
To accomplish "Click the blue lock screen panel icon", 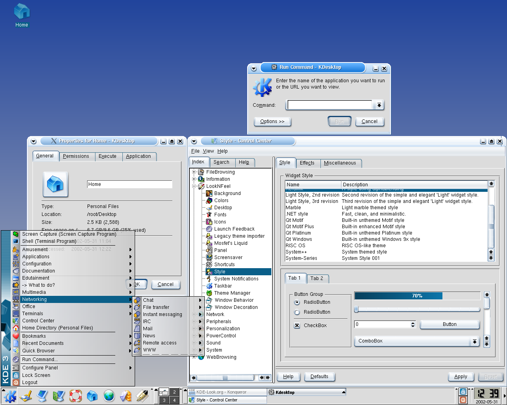I will [463, 392].
